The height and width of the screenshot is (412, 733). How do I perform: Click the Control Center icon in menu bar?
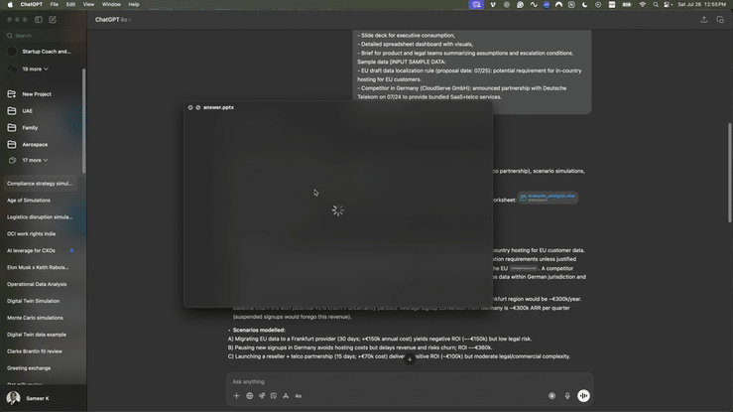668,4
